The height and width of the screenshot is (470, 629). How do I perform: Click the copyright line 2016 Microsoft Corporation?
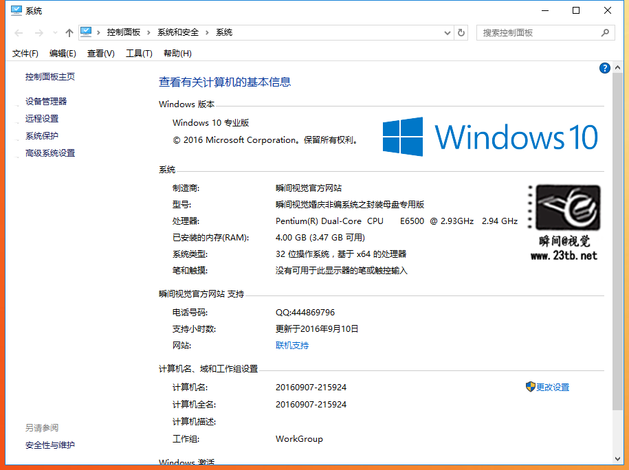[x=265, y=140]
